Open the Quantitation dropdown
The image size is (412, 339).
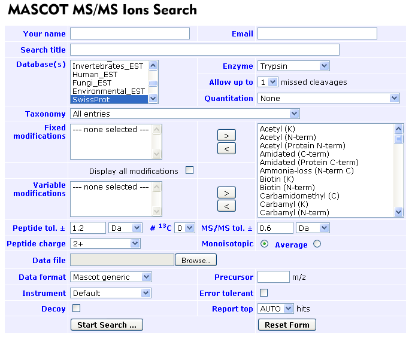(328, 98)
